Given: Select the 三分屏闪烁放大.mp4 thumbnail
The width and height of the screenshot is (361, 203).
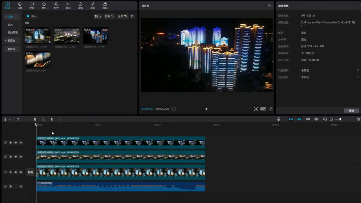Looking at the screenshot, I should [38, 59].
